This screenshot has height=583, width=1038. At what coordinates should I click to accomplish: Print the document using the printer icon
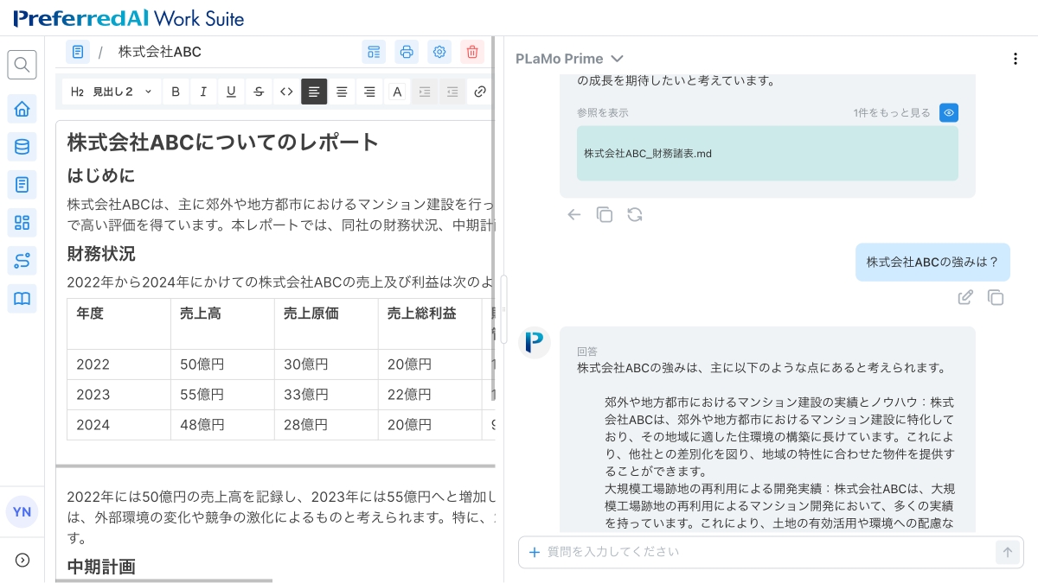407,52
